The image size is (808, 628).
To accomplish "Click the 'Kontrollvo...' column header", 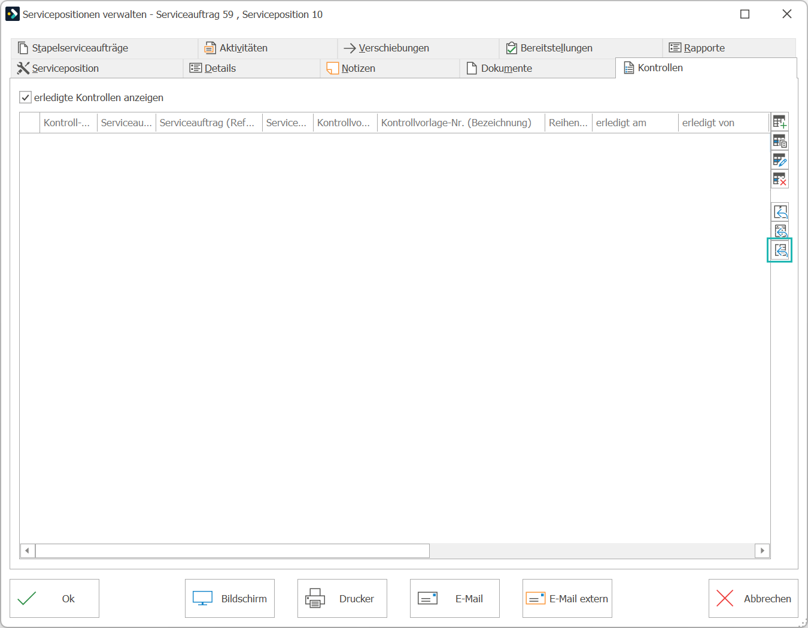I will coord(345,123).
